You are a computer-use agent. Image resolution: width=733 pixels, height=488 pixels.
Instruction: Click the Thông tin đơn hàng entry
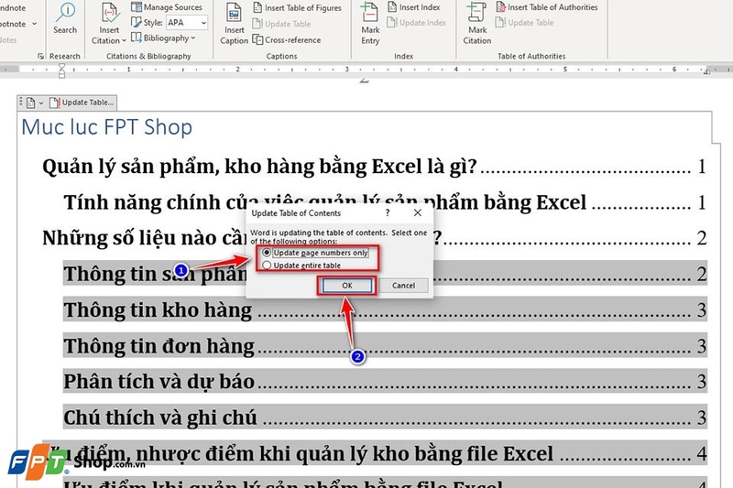coord(385,345)
